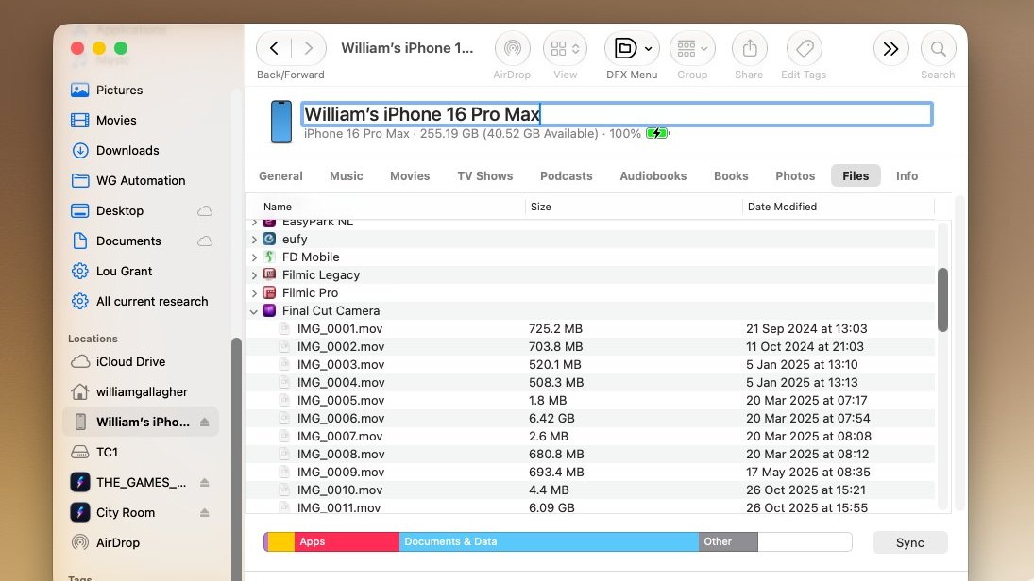1034x581 pixels.
Task: Expand the eufy app folder
Action: (x=254, y=240)
